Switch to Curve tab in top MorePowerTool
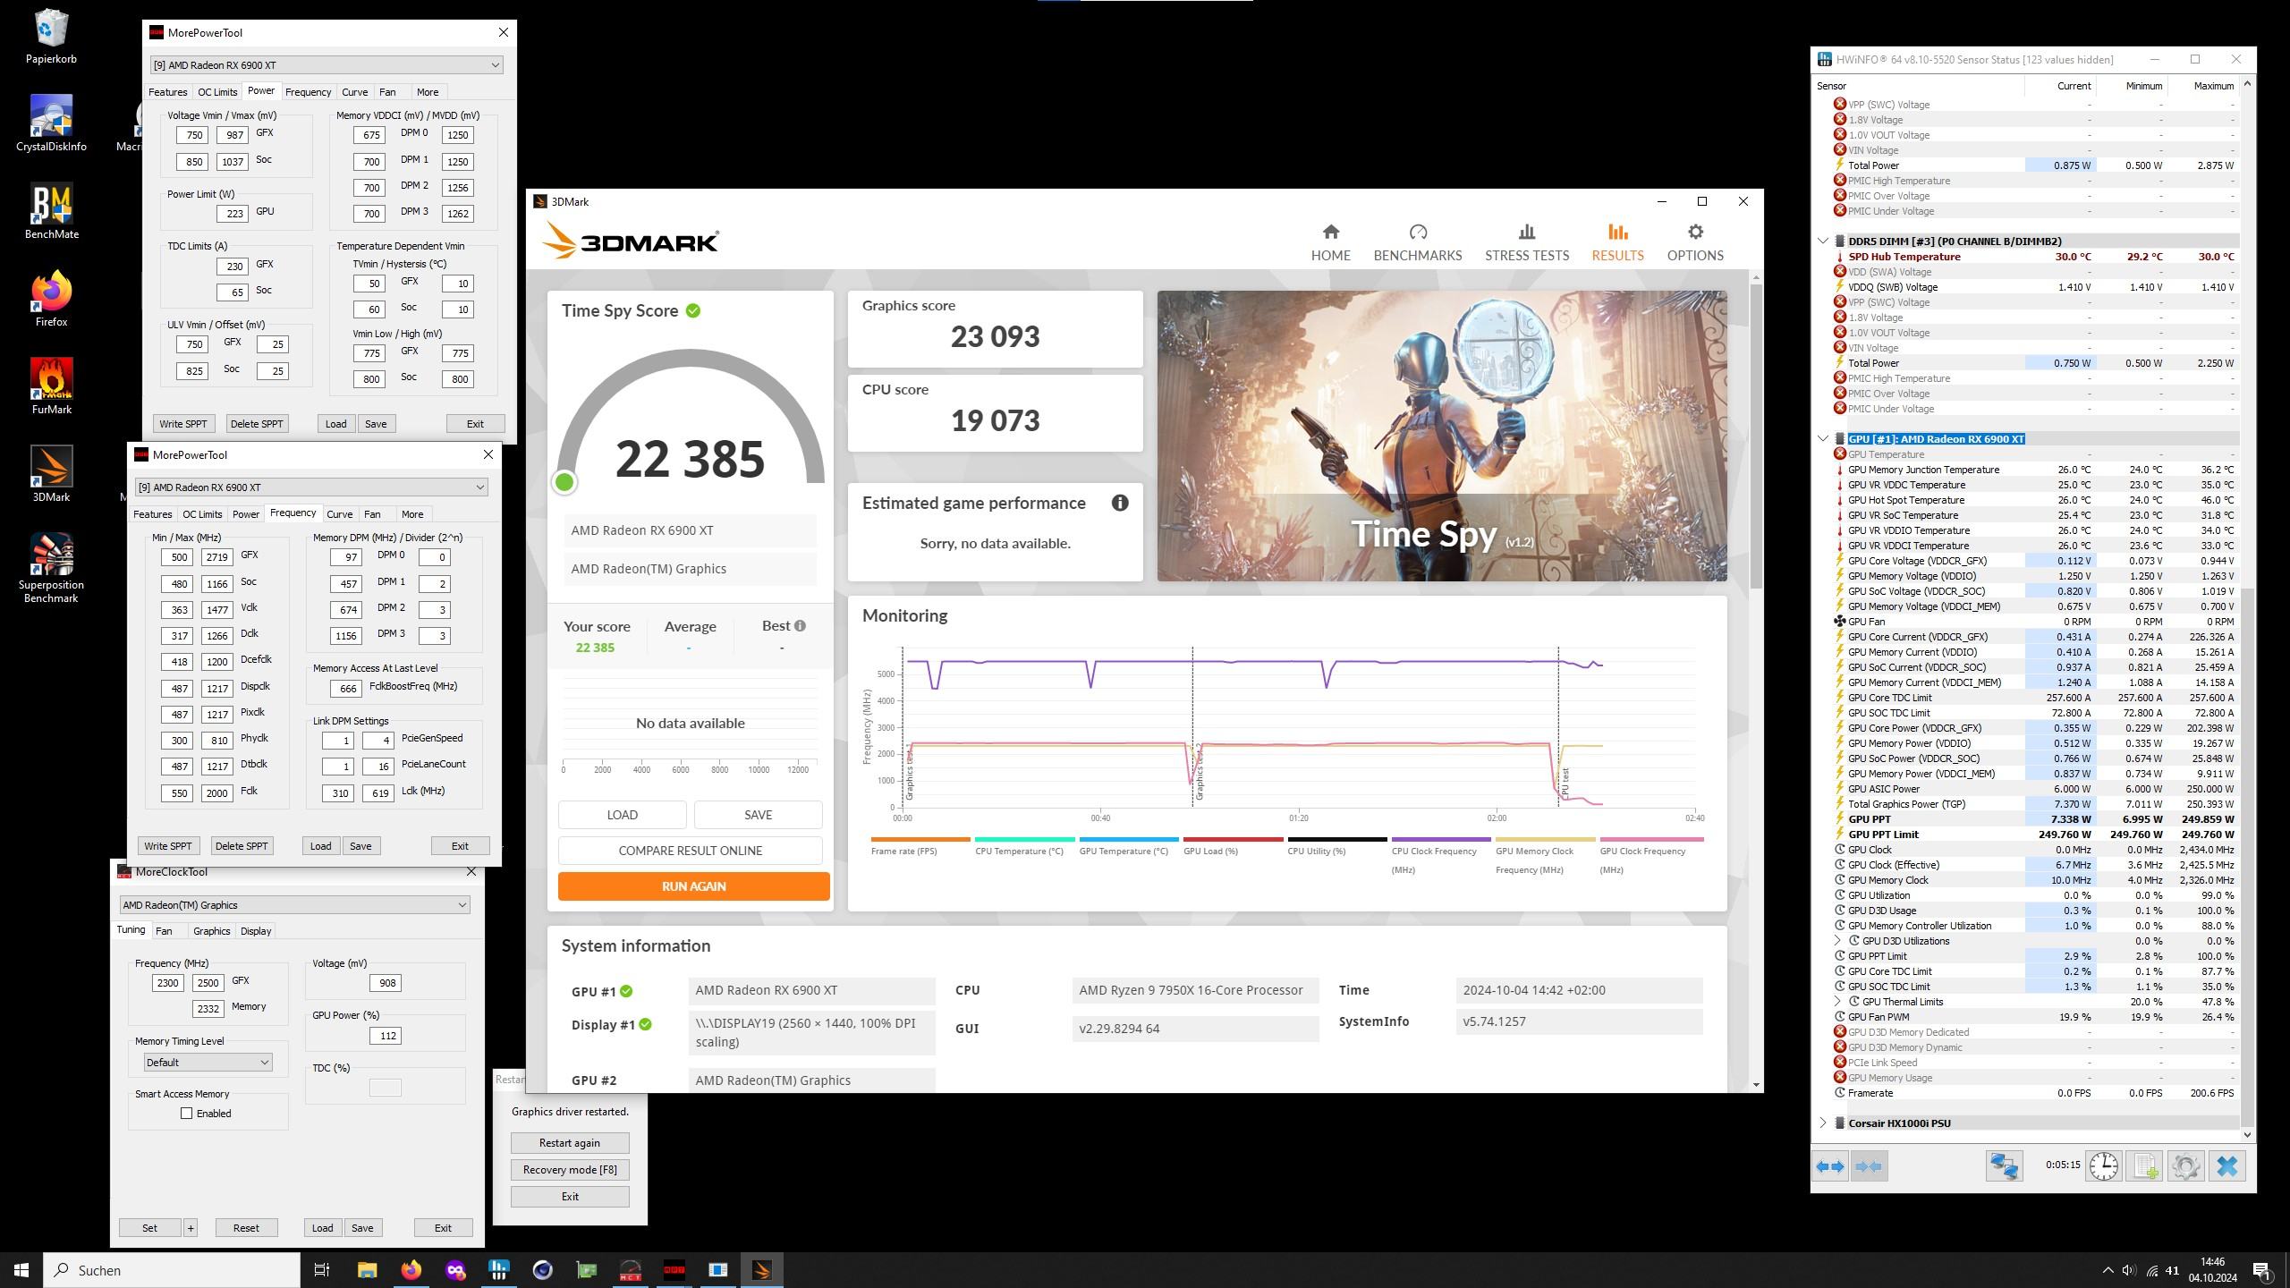Viewport: 2290px width, 1288px height. tap(354, 92)
